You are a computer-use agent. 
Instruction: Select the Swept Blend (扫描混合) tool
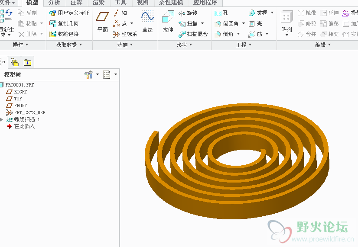point(193,34)
